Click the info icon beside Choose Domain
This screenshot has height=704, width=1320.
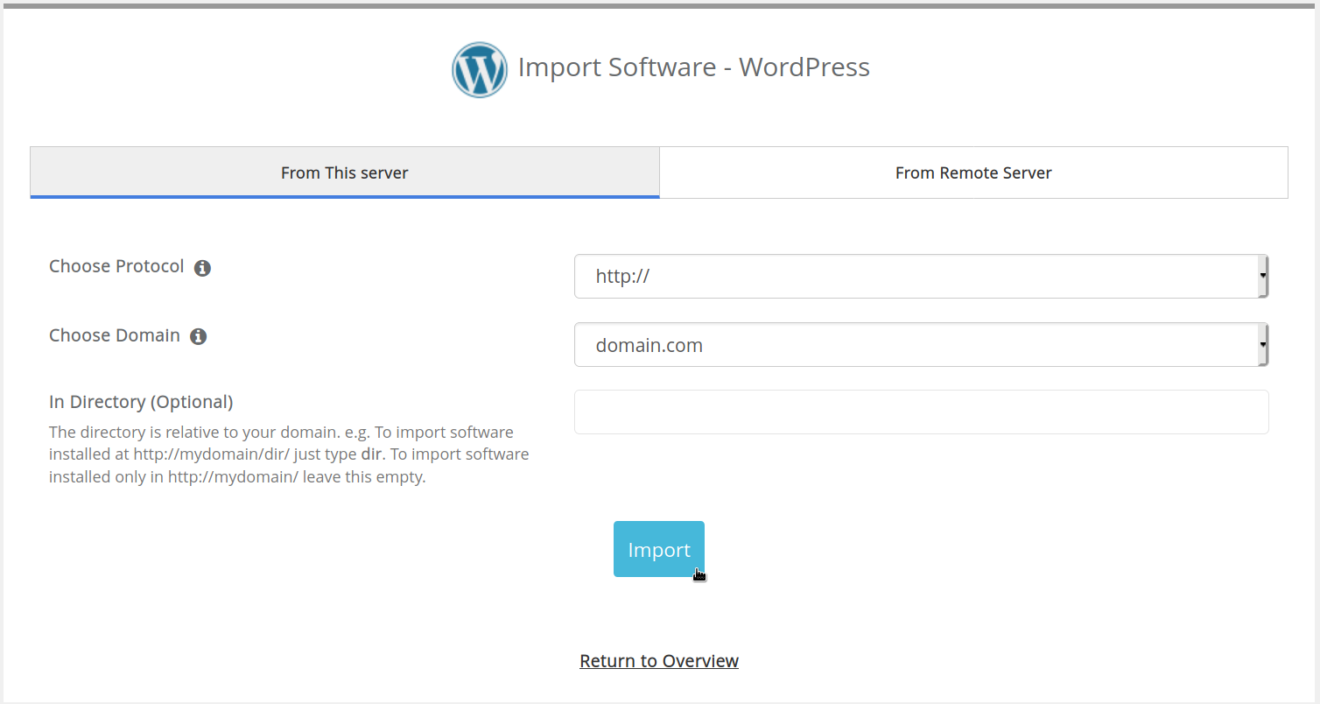tap(199, 337)
